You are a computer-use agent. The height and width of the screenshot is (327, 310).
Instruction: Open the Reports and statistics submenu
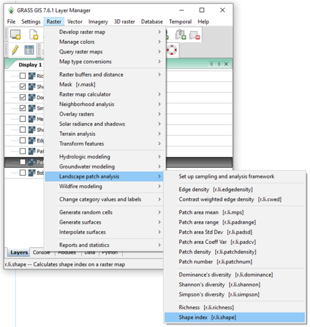pyautogui.click(x=105, y=245)
